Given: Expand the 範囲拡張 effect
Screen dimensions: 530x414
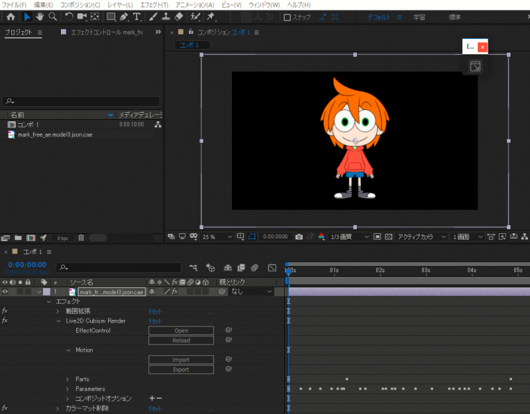Looking at the screenshot, I should click(x=58, y=311).
